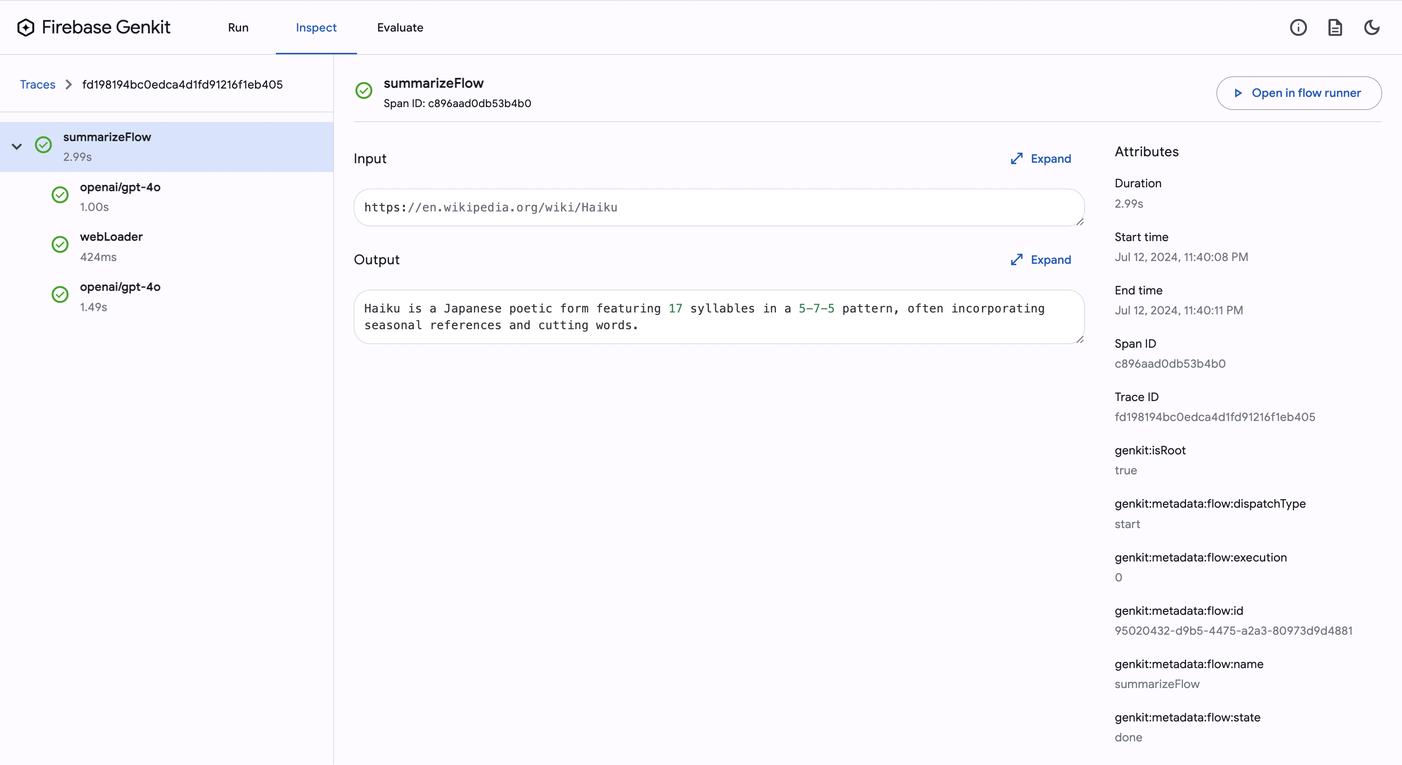Click the summarizeFlow green check status icon in tree
Image resolution: width=1402 pixels, height=765 pixels.
(44, 145)
